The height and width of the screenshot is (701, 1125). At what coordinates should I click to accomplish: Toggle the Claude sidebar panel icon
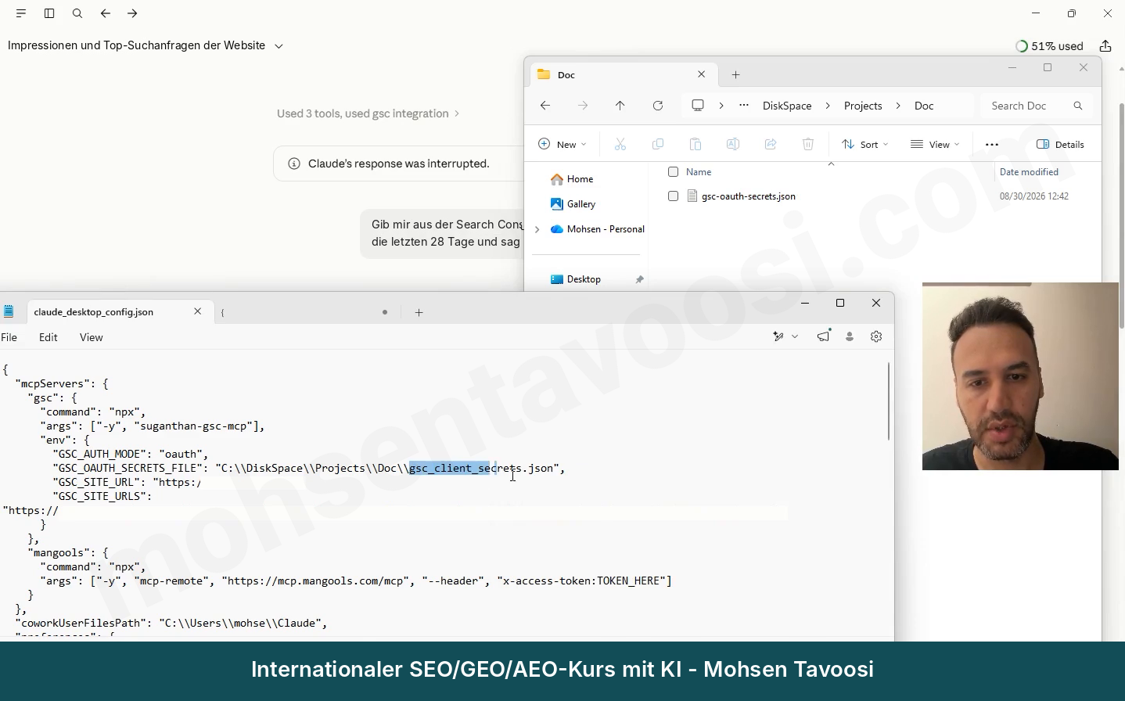[49, 13]
